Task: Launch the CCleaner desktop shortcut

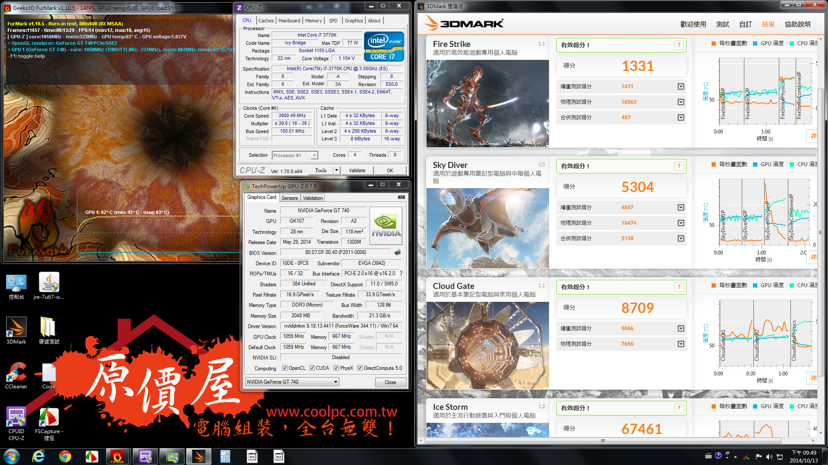Action: [x=16, y=375]
